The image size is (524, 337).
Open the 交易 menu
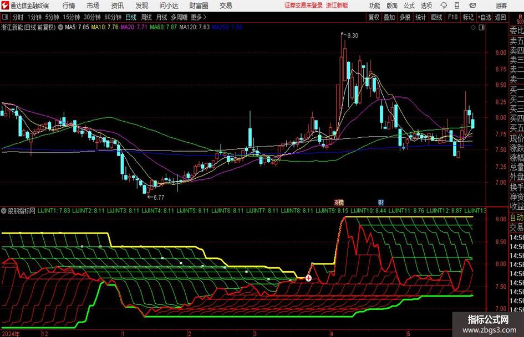[226, 6]
